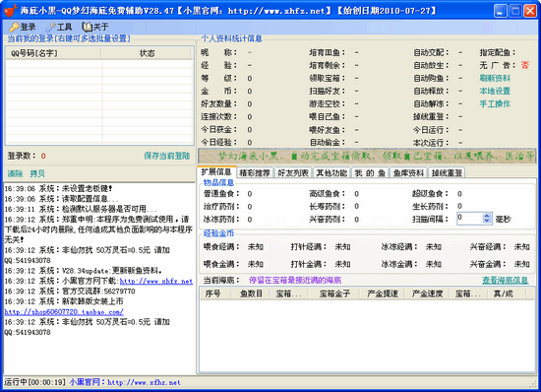This screenshot has height=392, width=541.
Task: Open 查看海底信息 link
Action: coord(506,280)
